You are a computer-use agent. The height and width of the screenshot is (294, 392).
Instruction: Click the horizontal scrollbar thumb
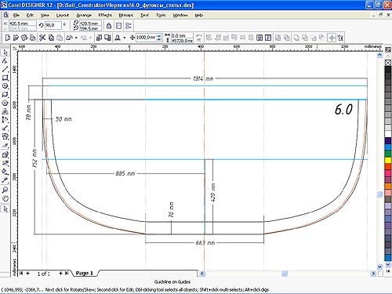[285, 274]
